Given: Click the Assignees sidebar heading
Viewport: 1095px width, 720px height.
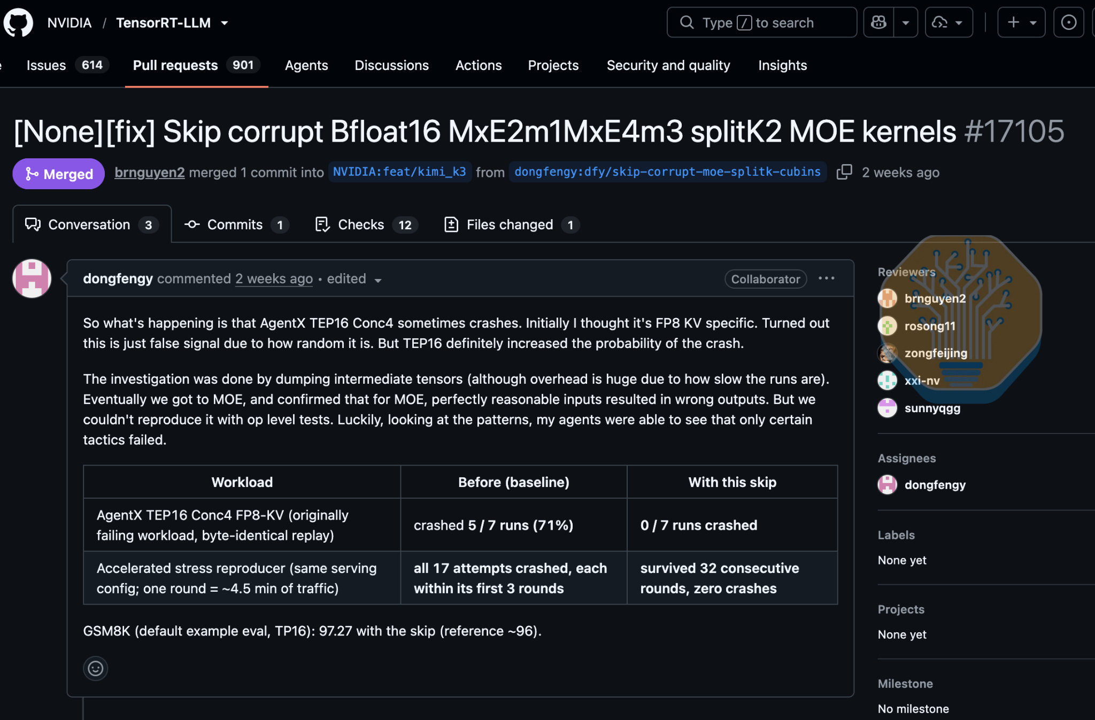Looking at the screenshot, I should tap(907, 458).
